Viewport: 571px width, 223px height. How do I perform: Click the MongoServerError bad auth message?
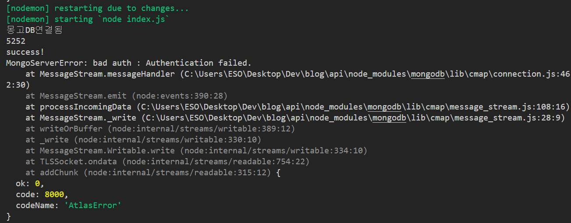coord(129,63)
